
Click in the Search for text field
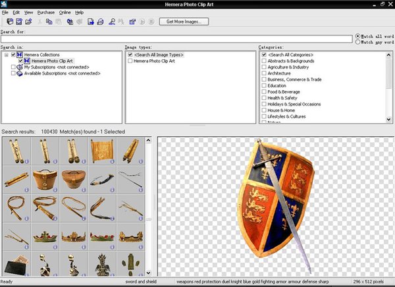pyautogui.click(x=176, y=39)
